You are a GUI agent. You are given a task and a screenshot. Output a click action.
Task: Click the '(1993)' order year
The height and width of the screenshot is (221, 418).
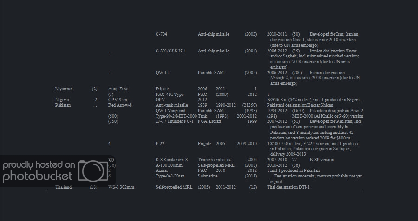pyautogui.click(x=251, y=111)
